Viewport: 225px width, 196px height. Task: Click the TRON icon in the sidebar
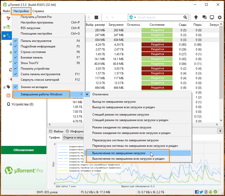[x=8, y=18]
